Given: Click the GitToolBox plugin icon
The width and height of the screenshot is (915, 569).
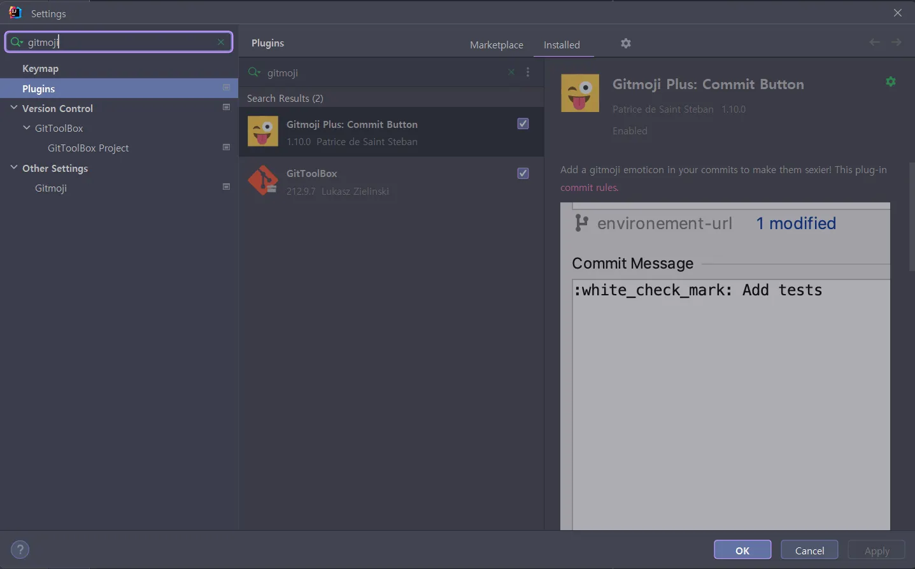Looking at the screenshot, I should [262, 180].
